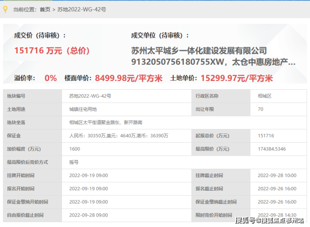310x227 pixels.
Task: Open the 首页 breadcrumb link
Action: click(x=45, y=9)
